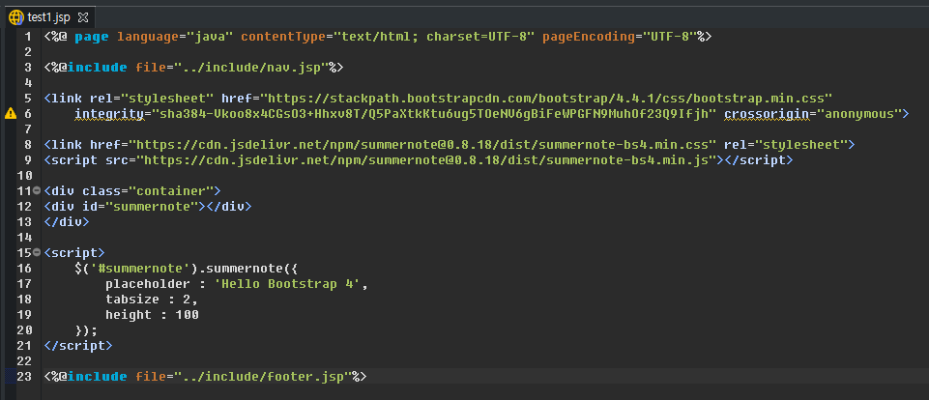Image resolution: width=929 pixels, height=400 pixels.
Task: Click the underlined integrity attribute
Action: click(109, 114)
